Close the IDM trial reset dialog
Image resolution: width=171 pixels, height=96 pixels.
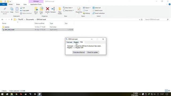(103, 39)
